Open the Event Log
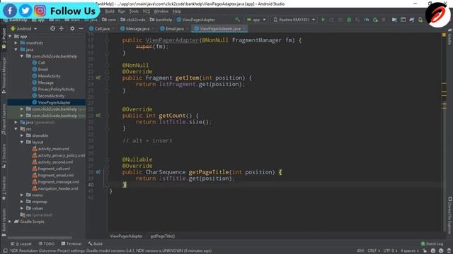453x254 pixels. pyautogui.click(x=432, y=243)
